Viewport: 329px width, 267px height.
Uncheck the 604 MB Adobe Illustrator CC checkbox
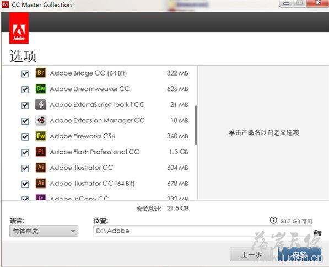click(x=25, y=168)
